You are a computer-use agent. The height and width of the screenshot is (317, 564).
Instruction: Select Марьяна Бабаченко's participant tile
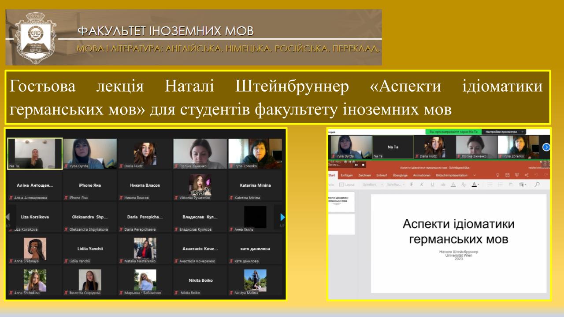click(x=145, y=280)
